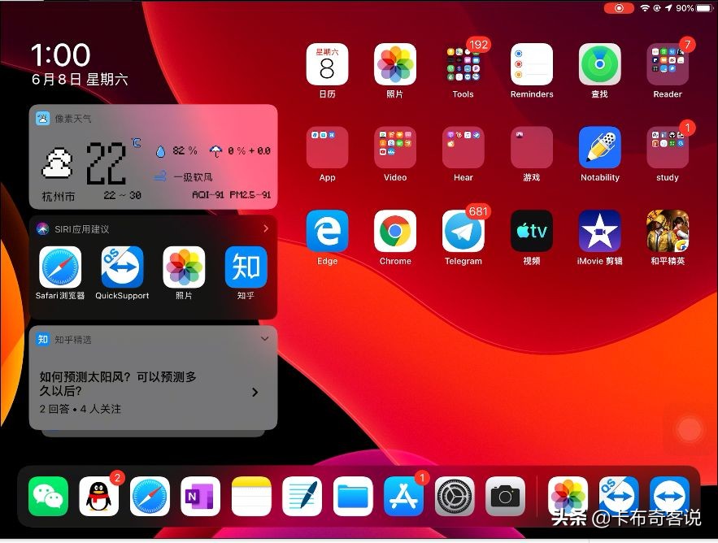Launch the App Store from the dock

403,494
